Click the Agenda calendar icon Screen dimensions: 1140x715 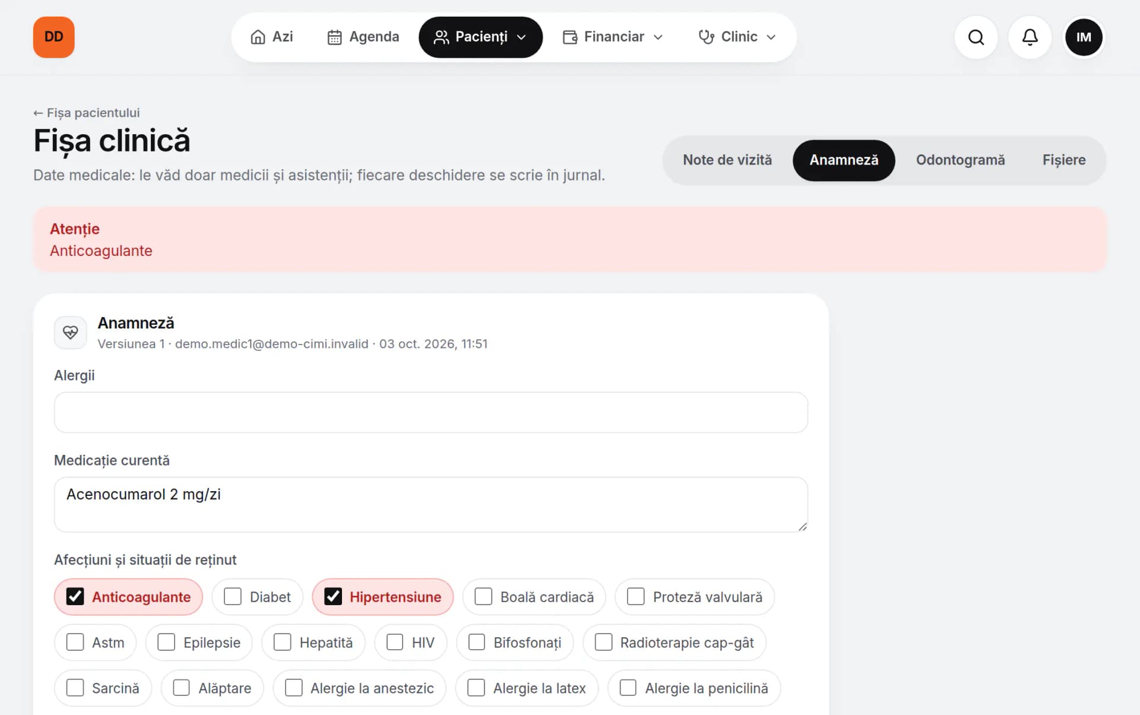334,37
